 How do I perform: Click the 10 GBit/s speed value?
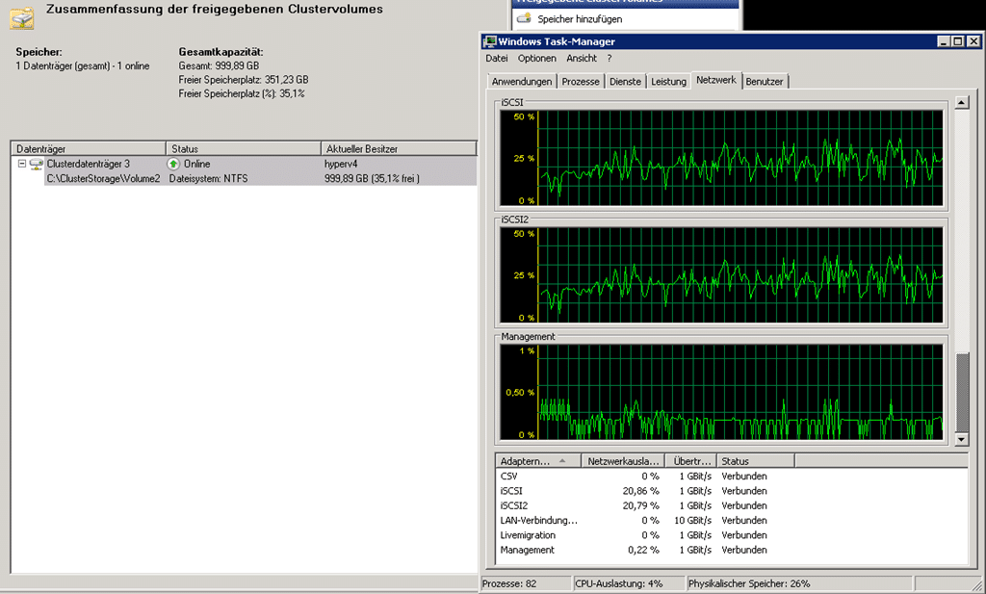pos(692,521)
